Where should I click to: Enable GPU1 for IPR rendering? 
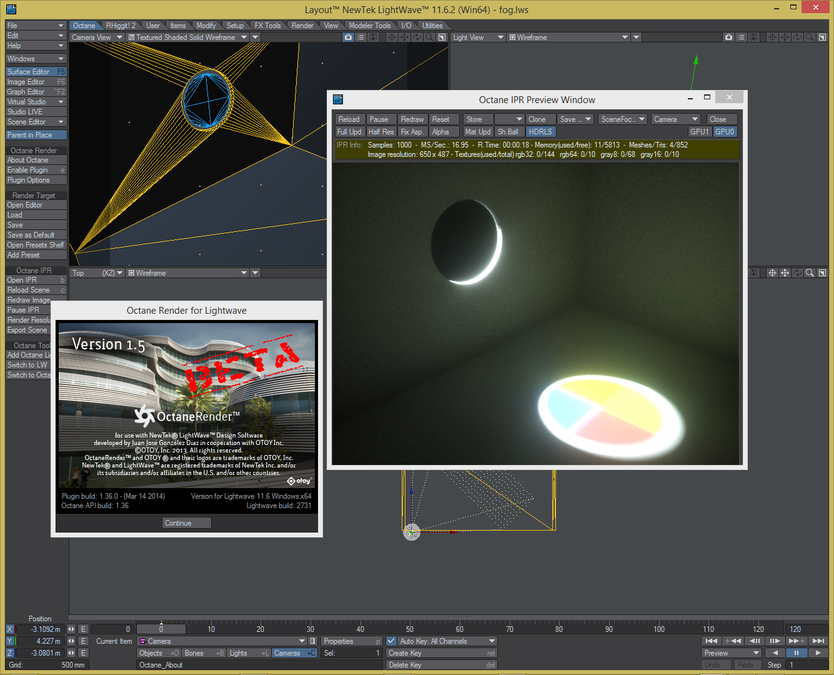tap(700, 132)
